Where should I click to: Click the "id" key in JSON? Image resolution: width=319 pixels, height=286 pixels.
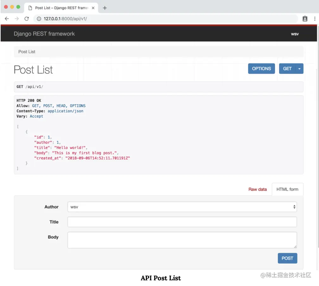click(39, 137)
